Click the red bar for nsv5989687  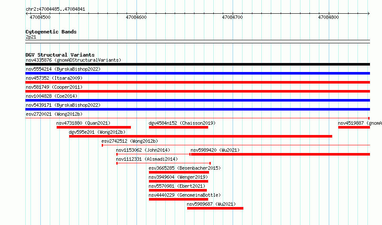pos(215,208)
